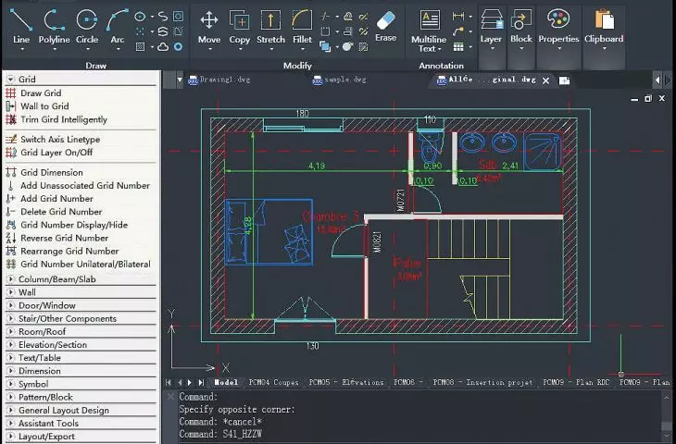Activate the Fillet tool

tap(302, 26)
